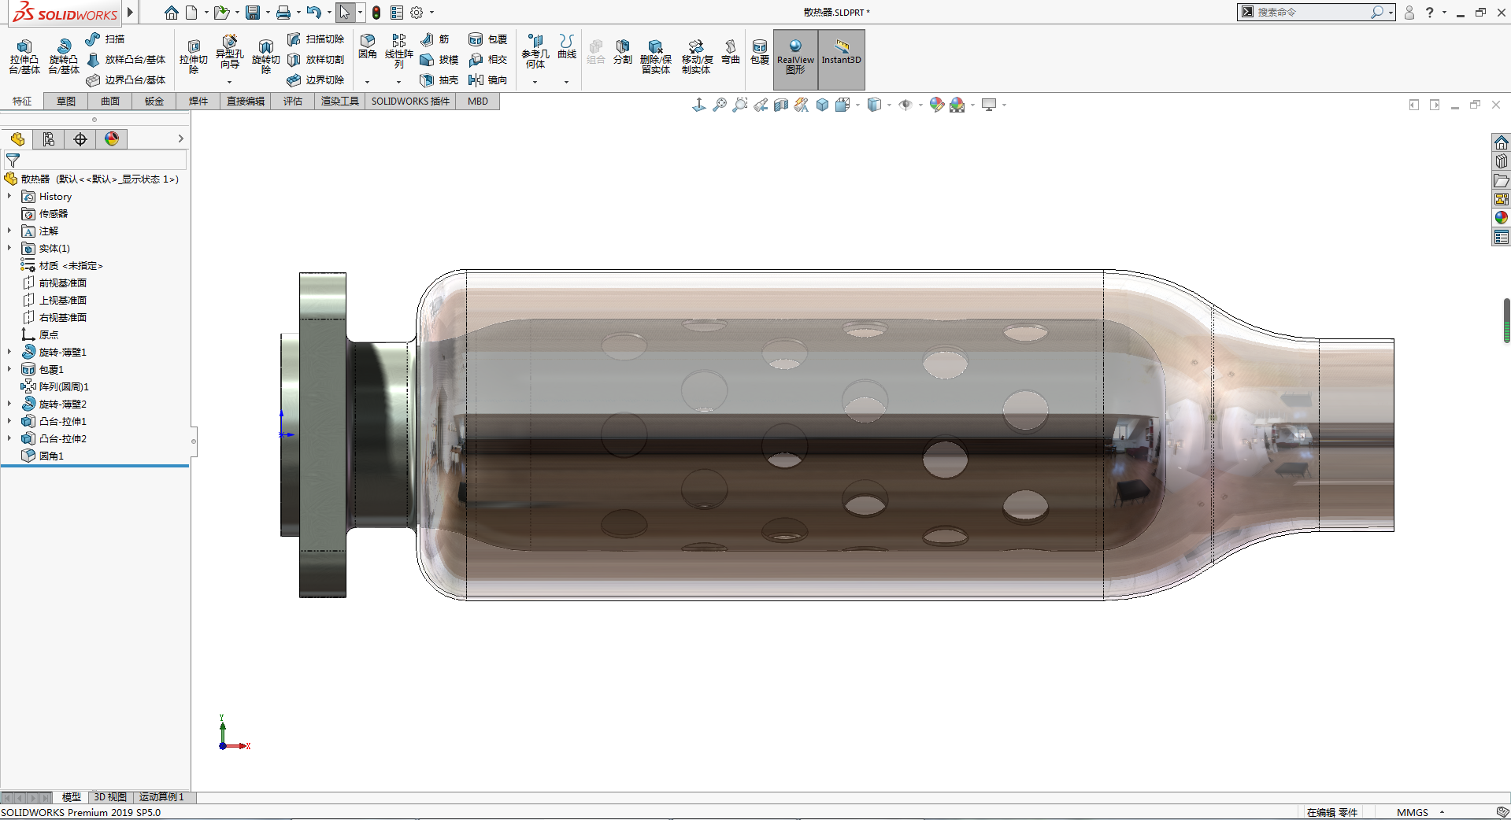Switch to the 钣金 sheet metal tab

tap(154, 102)
